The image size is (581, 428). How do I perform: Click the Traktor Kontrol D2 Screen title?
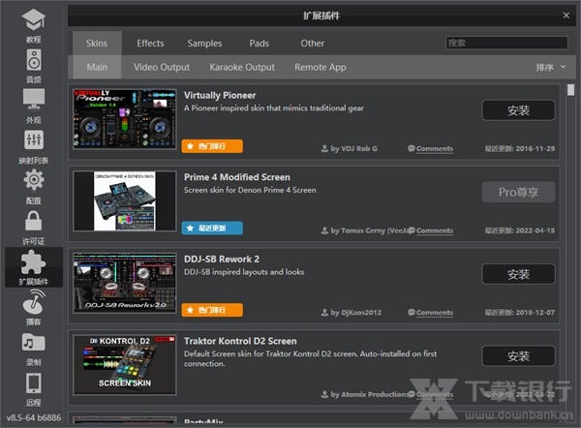[x=240, y=341]
